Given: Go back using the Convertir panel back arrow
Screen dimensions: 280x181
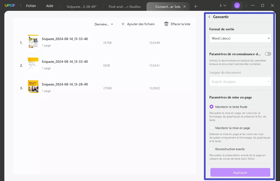Looking at the screenshot, I should [x=209, y=17].
